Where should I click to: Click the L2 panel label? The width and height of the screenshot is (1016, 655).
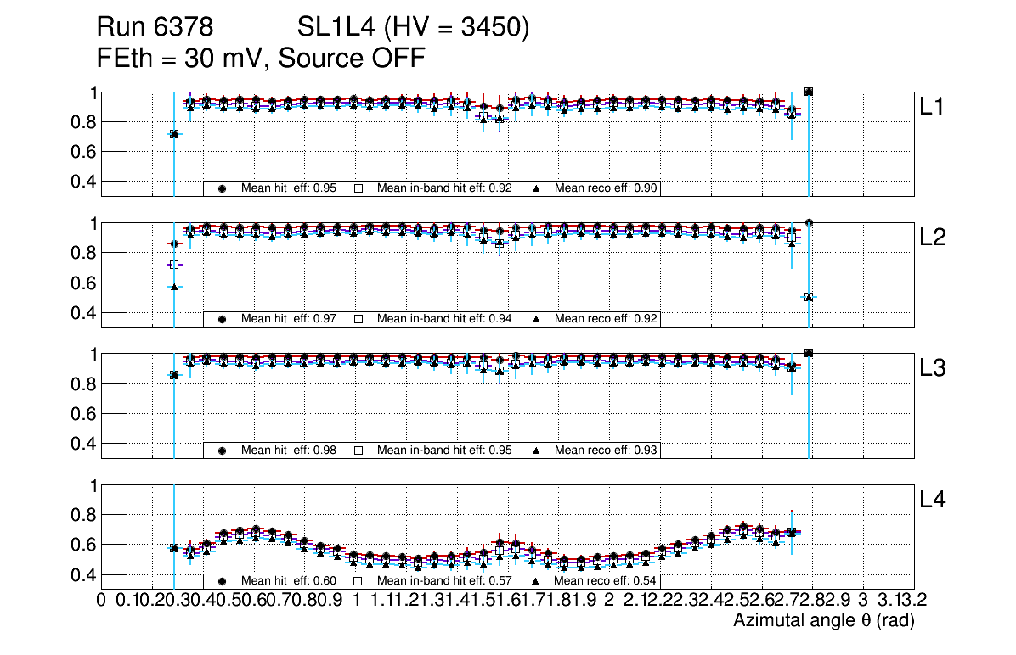pyautogui.click(x=933, y=238)
